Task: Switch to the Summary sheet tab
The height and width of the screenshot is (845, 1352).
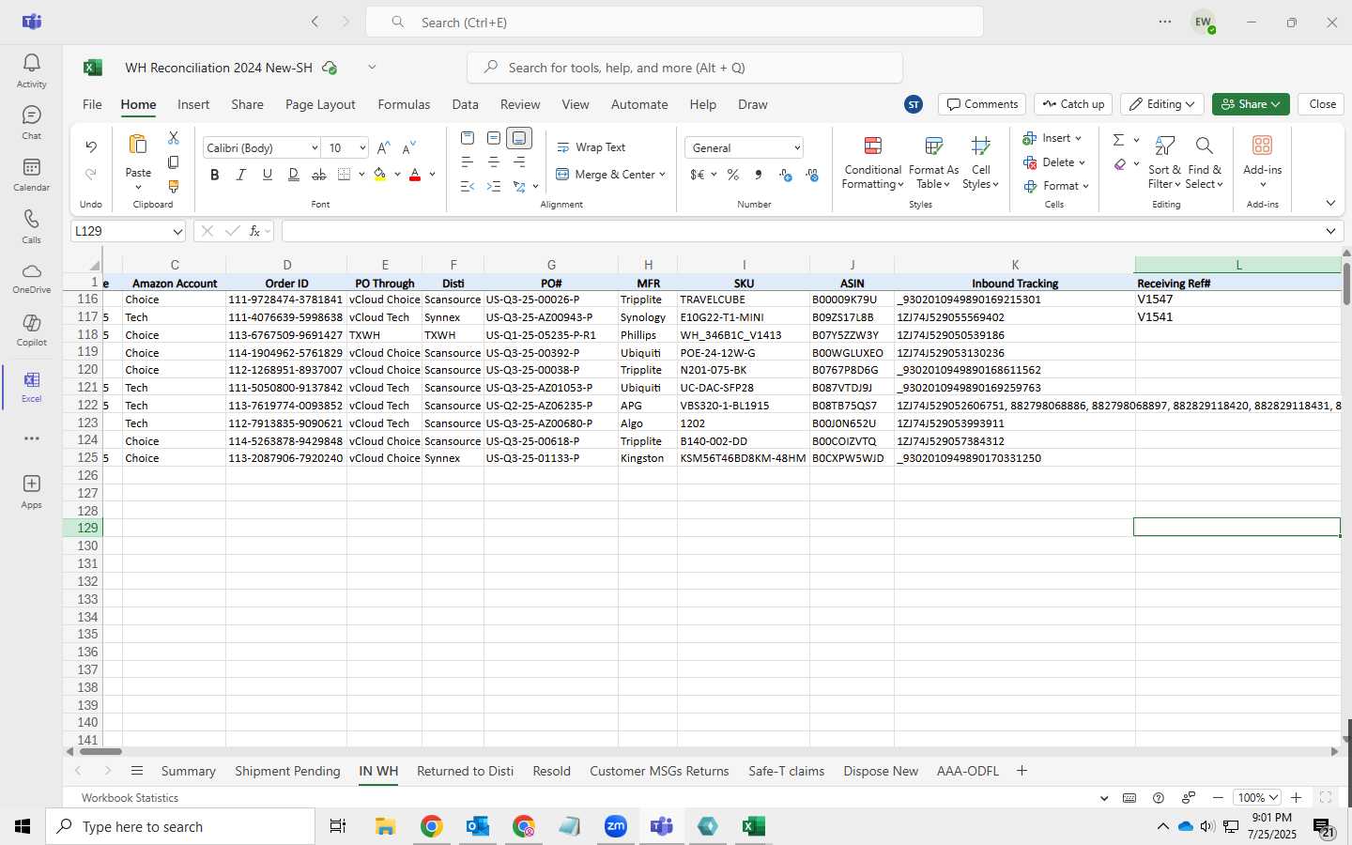Action: [188, 771]
